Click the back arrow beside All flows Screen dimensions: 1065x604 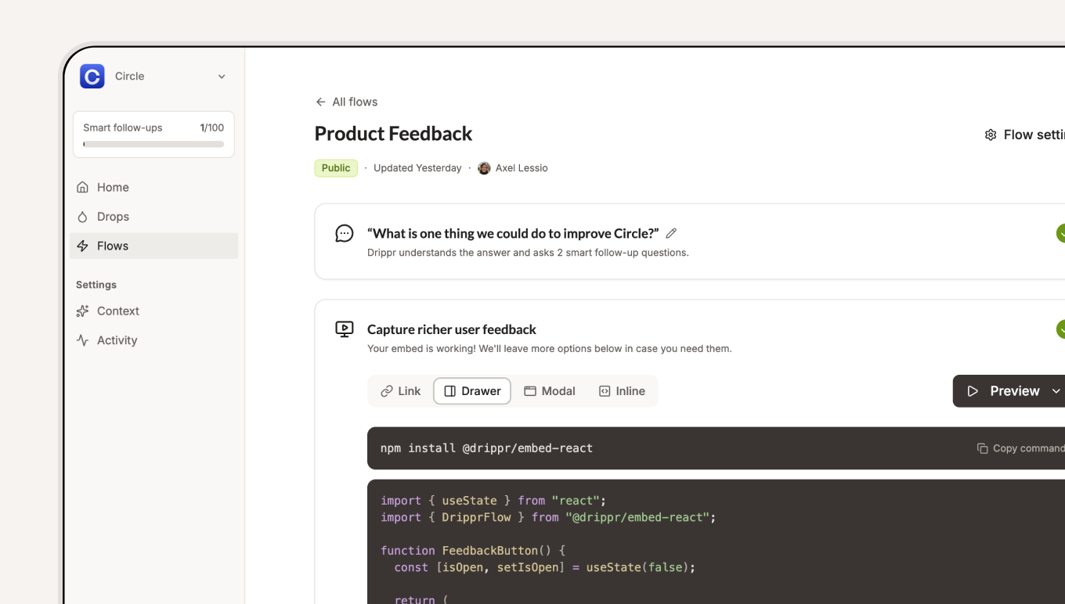coord(320,102)
